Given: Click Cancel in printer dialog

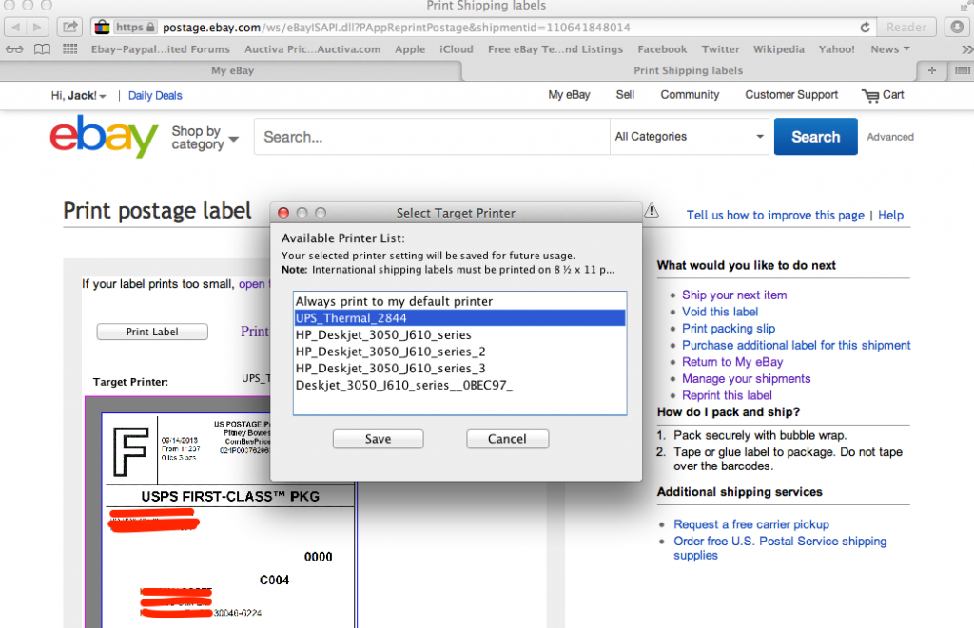Looking at the screenshot, I should pos(507,439).
